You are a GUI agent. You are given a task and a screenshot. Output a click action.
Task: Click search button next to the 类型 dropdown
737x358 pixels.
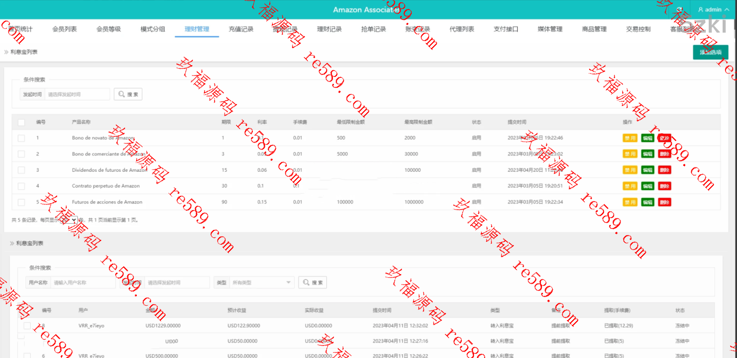pyautogui.click(x=312, y=283)
